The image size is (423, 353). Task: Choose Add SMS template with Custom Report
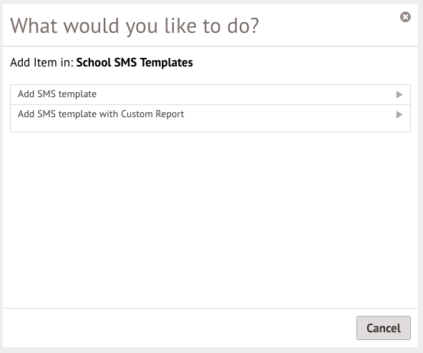click(x=210, y=118)
